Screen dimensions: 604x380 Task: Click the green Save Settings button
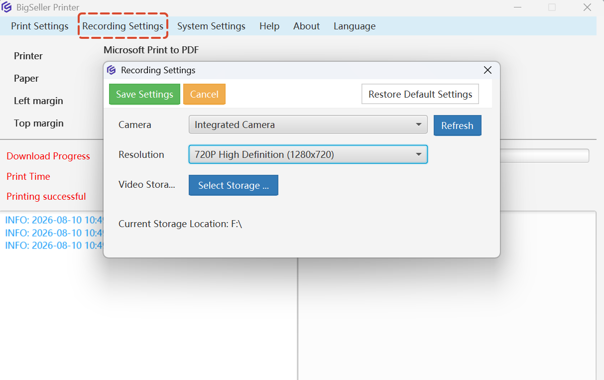click(144, 94)
